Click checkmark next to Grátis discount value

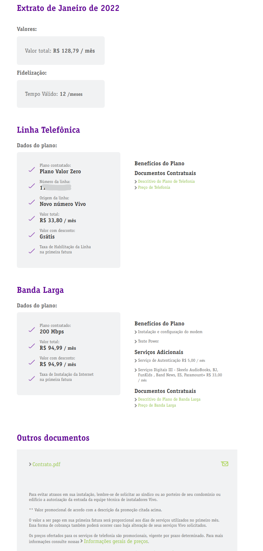coord(32,235)
